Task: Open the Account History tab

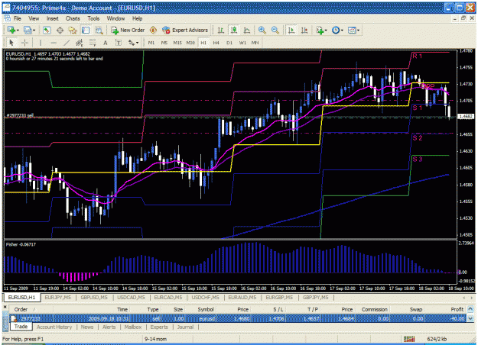Action: 54,327
